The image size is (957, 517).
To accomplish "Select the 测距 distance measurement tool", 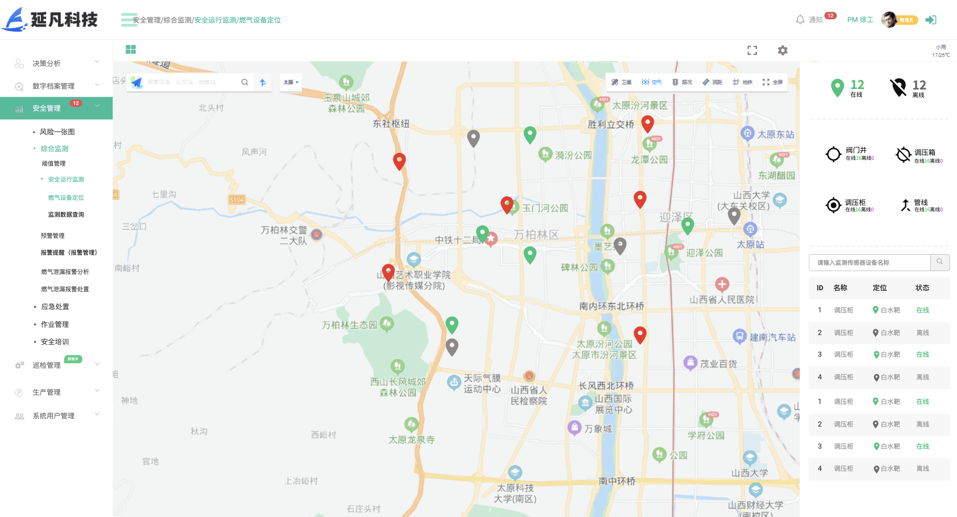I will click(x=712, y=82).
